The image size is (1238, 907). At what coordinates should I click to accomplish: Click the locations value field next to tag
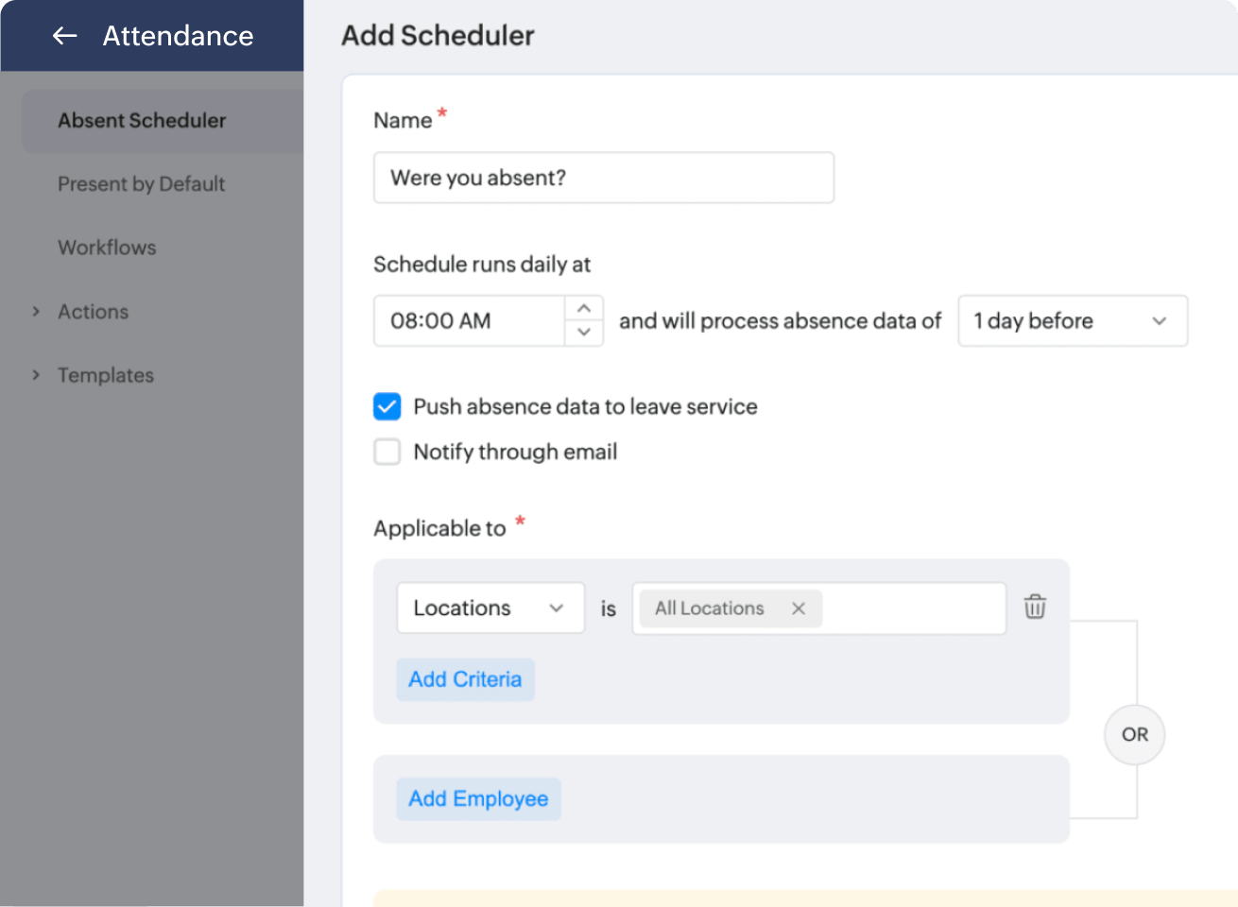coord(912,608)
